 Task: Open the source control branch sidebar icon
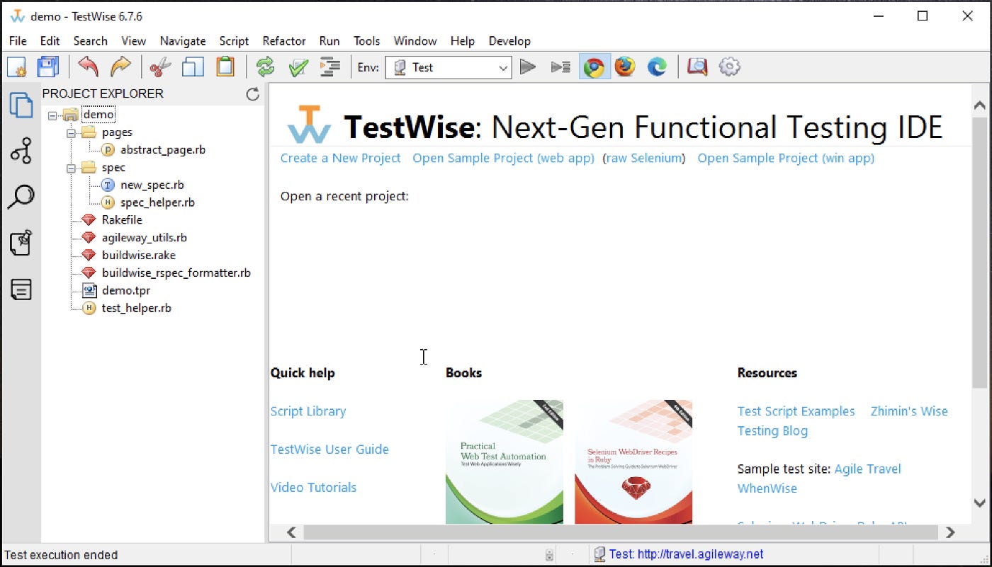(x=21, y=151)
